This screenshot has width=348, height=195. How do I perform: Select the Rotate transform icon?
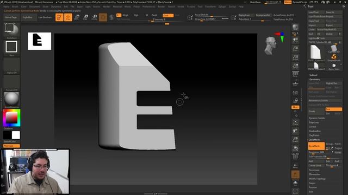pyautogui.click(x=94, y=17)
